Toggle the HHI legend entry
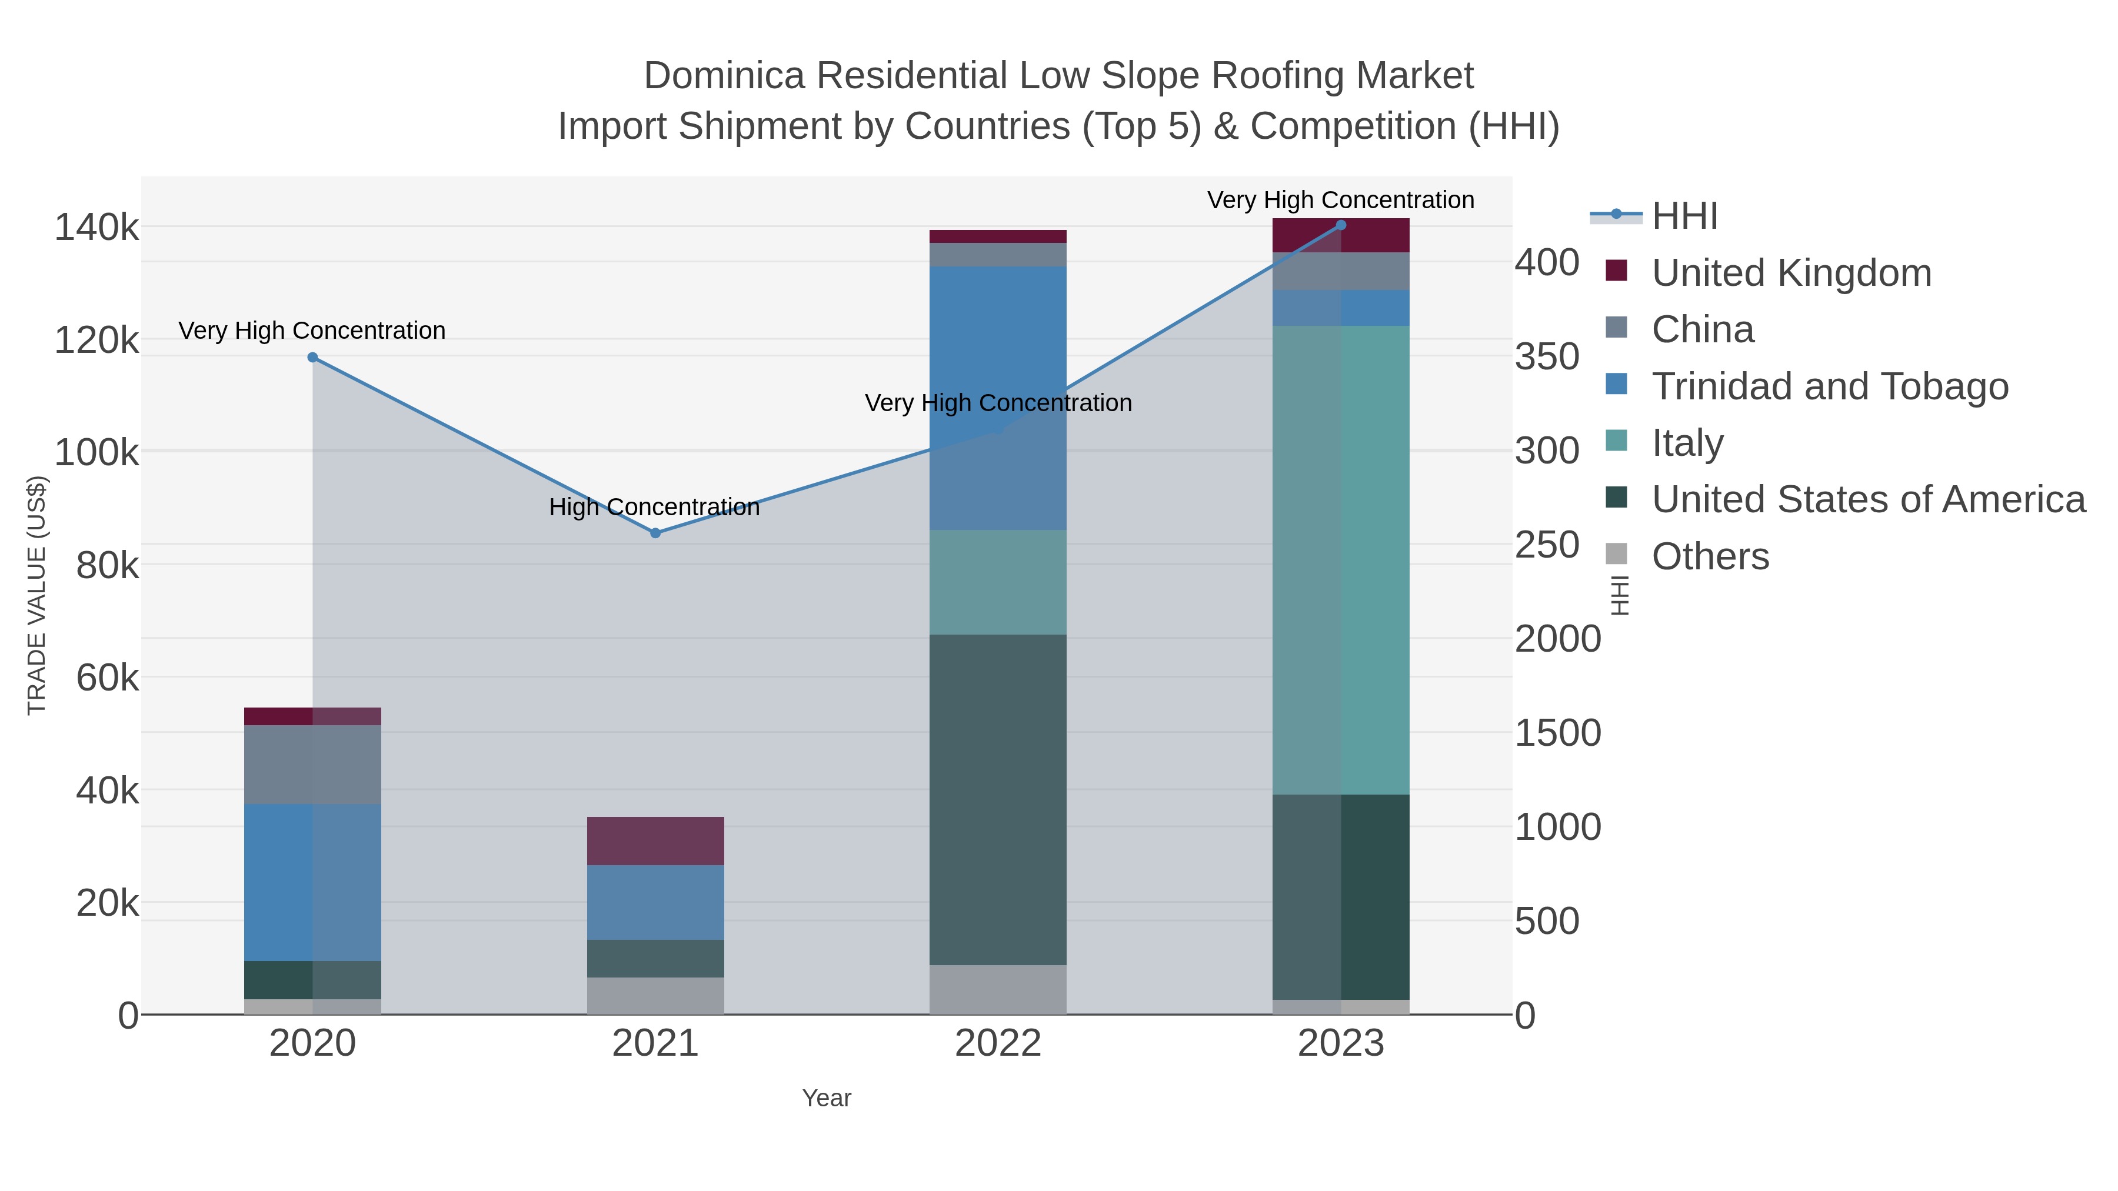This screenshot has height=1191, width=2118. tap(1654, 216)
